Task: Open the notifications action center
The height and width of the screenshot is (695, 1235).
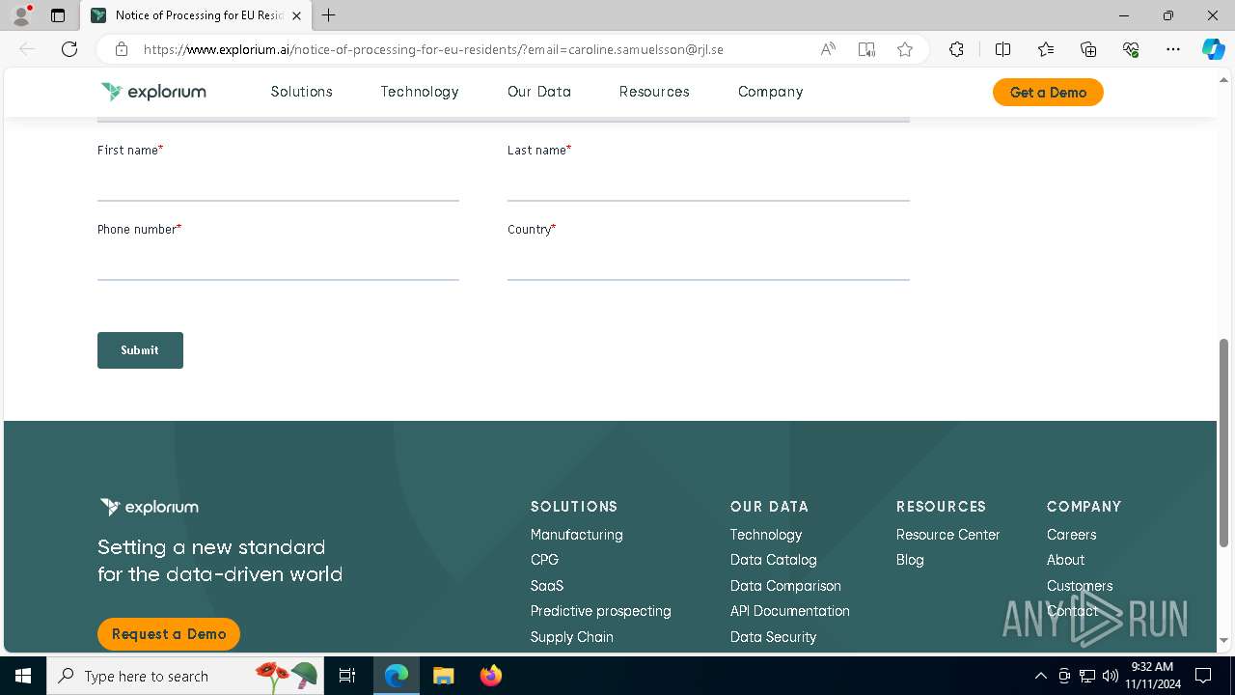Action: [x=1203, y=676]
